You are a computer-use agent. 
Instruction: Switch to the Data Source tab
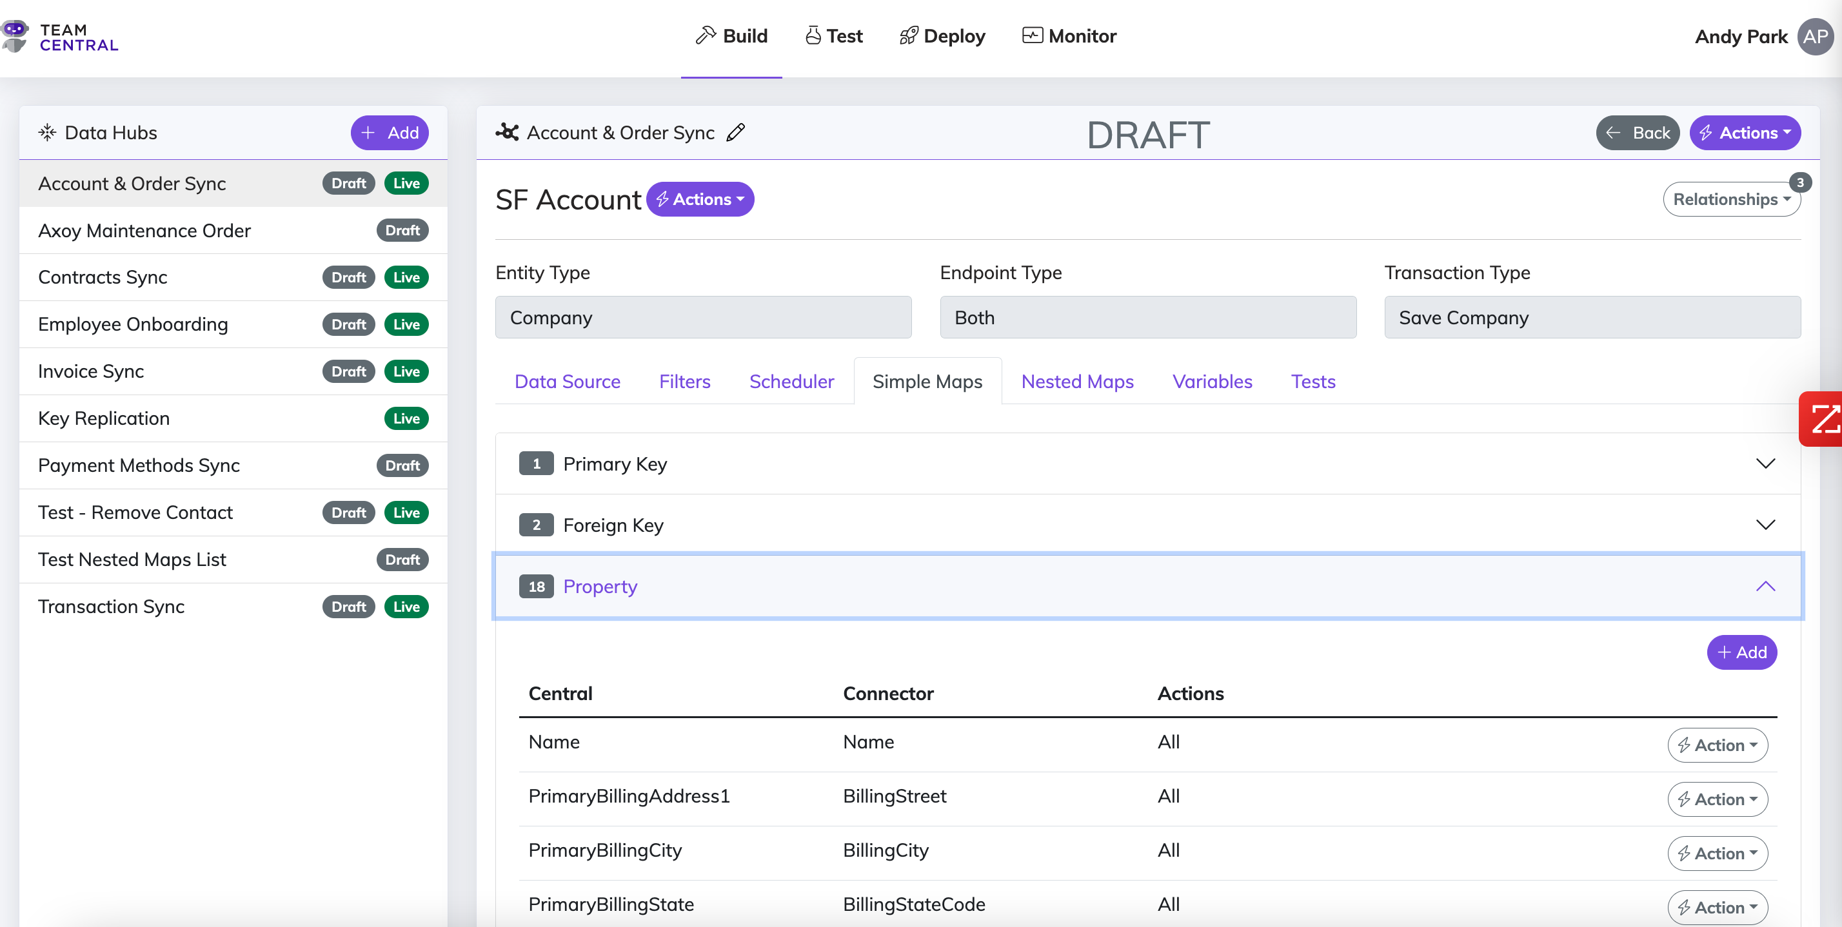click(567, 382)
